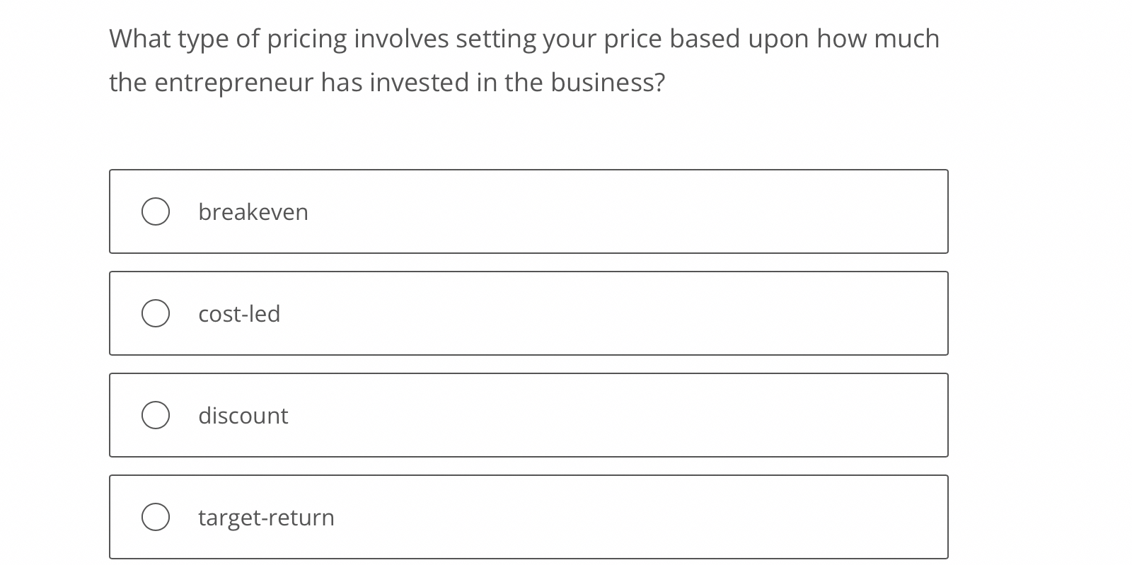Click the "target-return" answer label text
The image size is (1132, 565).
[266, 518]
